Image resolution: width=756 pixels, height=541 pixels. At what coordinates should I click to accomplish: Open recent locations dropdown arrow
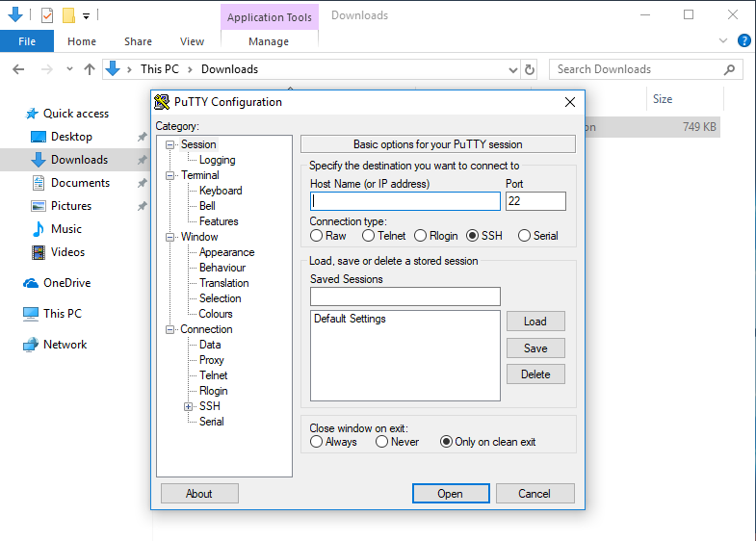(x=70, y=69)
